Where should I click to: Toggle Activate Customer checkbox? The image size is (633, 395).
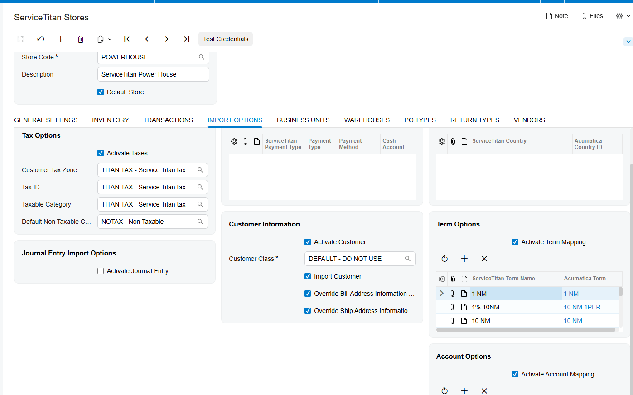coord(308,242)
